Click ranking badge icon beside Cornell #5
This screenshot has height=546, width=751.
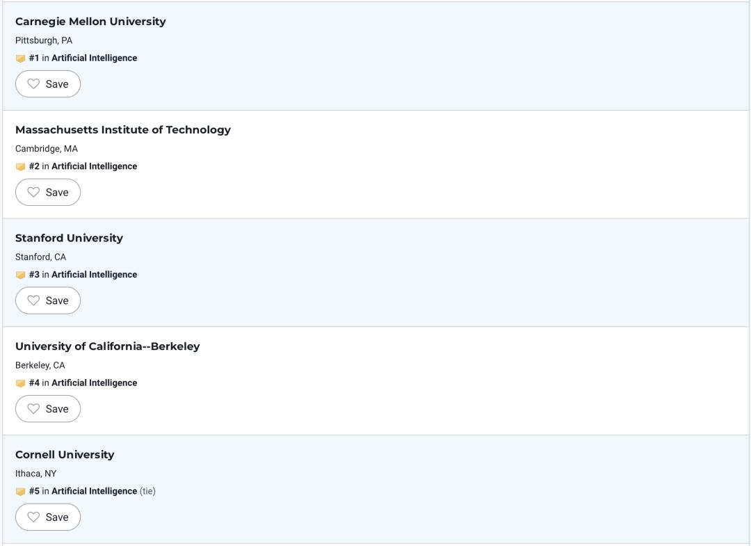(x=20, y=492)
